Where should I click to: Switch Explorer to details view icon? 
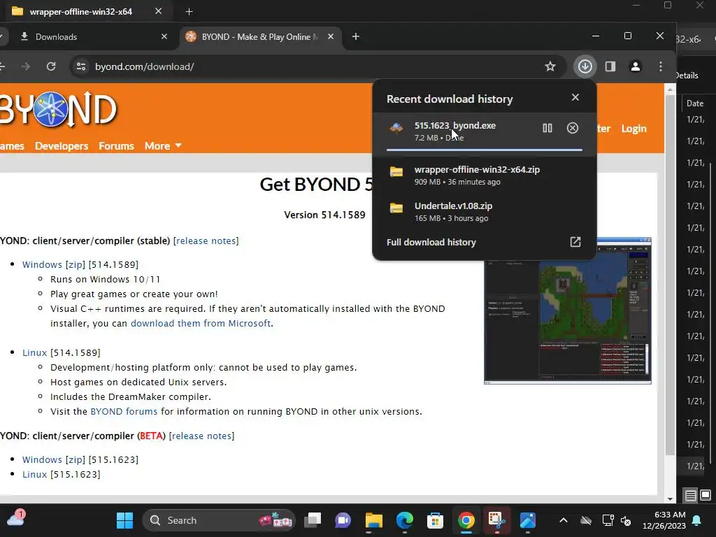(x=690, y=495)
